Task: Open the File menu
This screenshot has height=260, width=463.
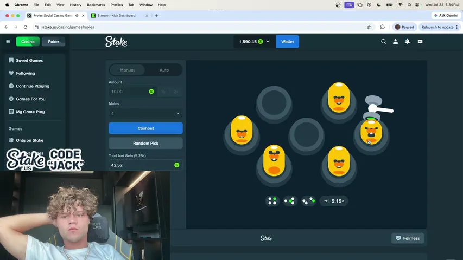Action: coord(36,5)
